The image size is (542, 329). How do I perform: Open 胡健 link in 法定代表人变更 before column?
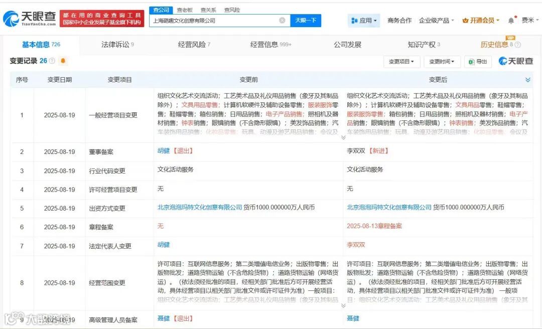tap(164, 245)
